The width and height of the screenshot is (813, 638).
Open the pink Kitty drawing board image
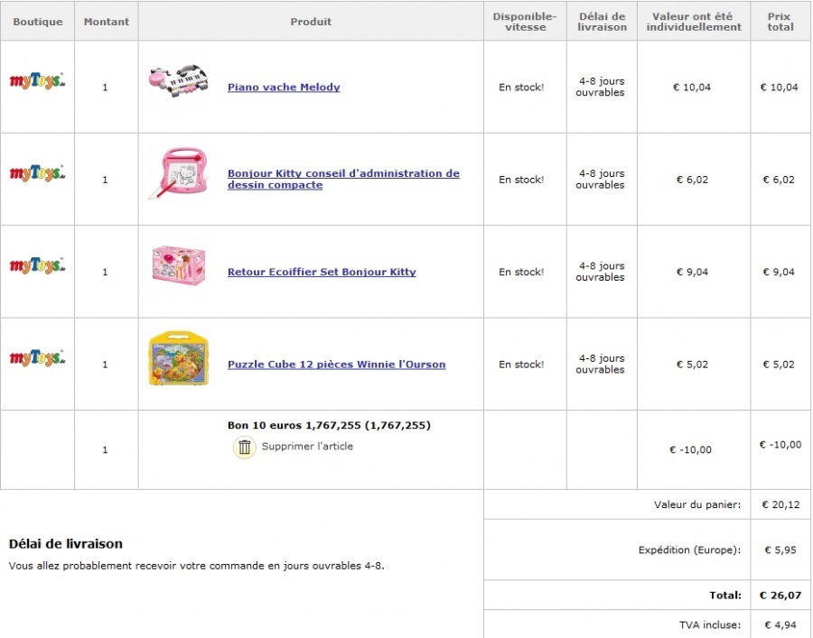(x=177, y=173)
